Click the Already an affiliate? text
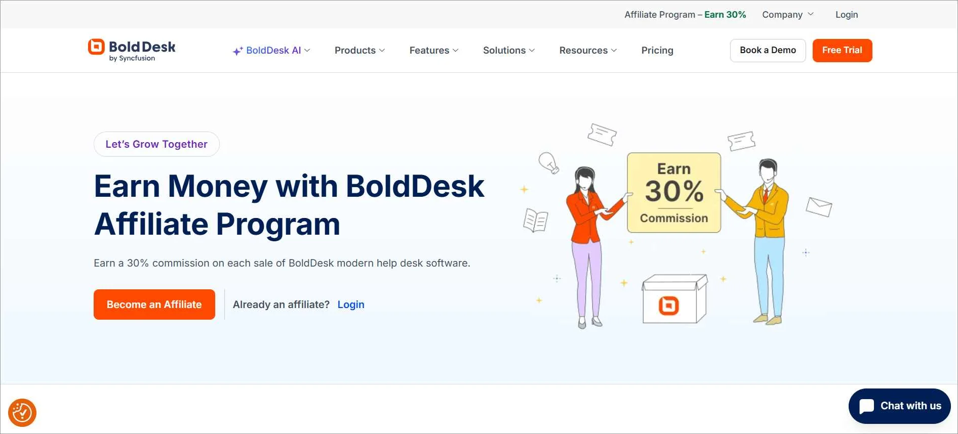Image resolution: width=958 pixels, height=434 pixels. pyautogui.click(x=281, y=305)
